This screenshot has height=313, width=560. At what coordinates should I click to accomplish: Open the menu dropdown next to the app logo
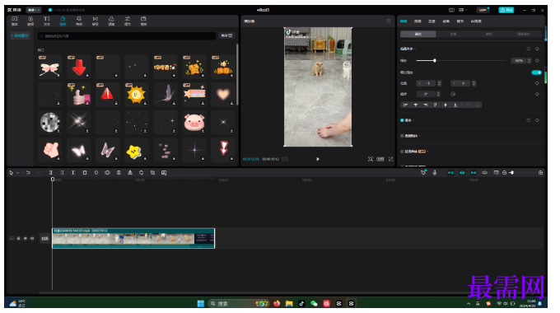pyautogui.click(x=34, y=10)
